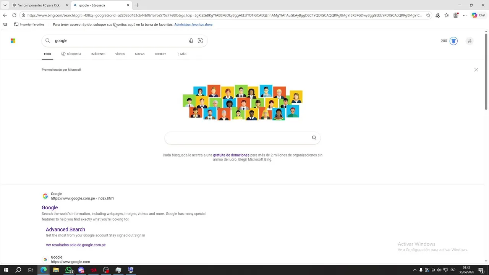Open Task View in taskbar
Image resolution: width=489 pixels, height=275 pixels.
pos(31,270)
